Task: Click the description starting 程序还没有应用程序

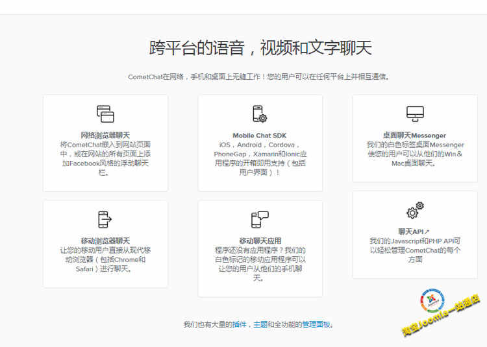Action: point(260,264)
